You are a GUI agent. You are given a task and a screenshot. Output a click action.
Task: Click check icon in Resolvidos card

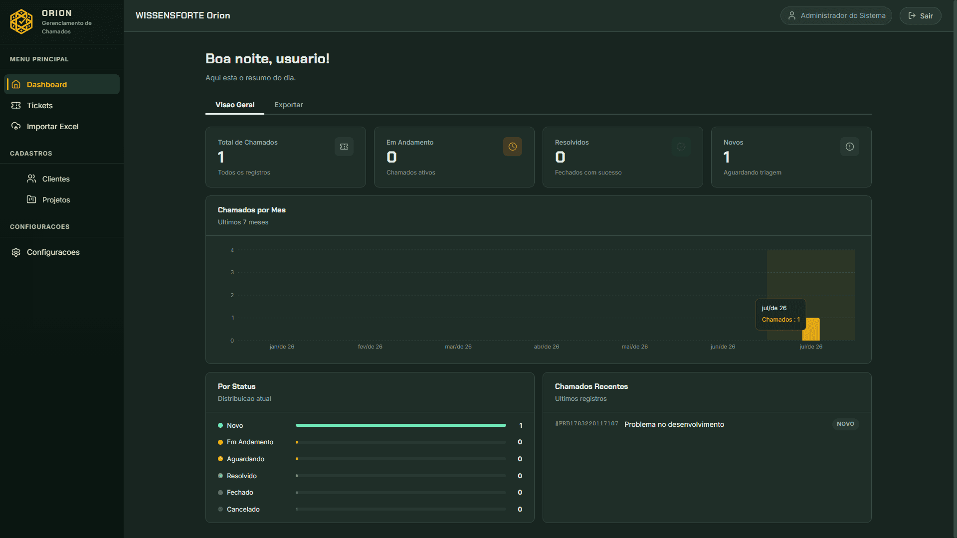point(681,147)
